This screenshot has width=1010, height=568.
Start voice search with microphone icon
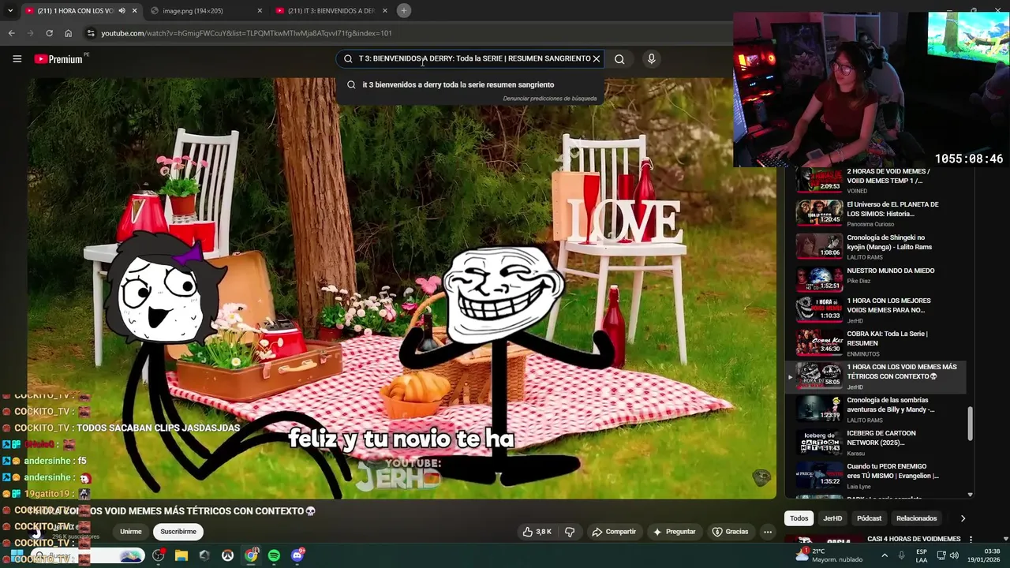point(651,58)
